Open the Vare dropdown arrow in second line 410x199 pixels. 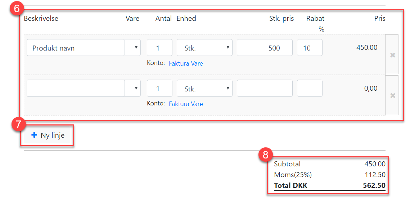(x=136, y=88)
